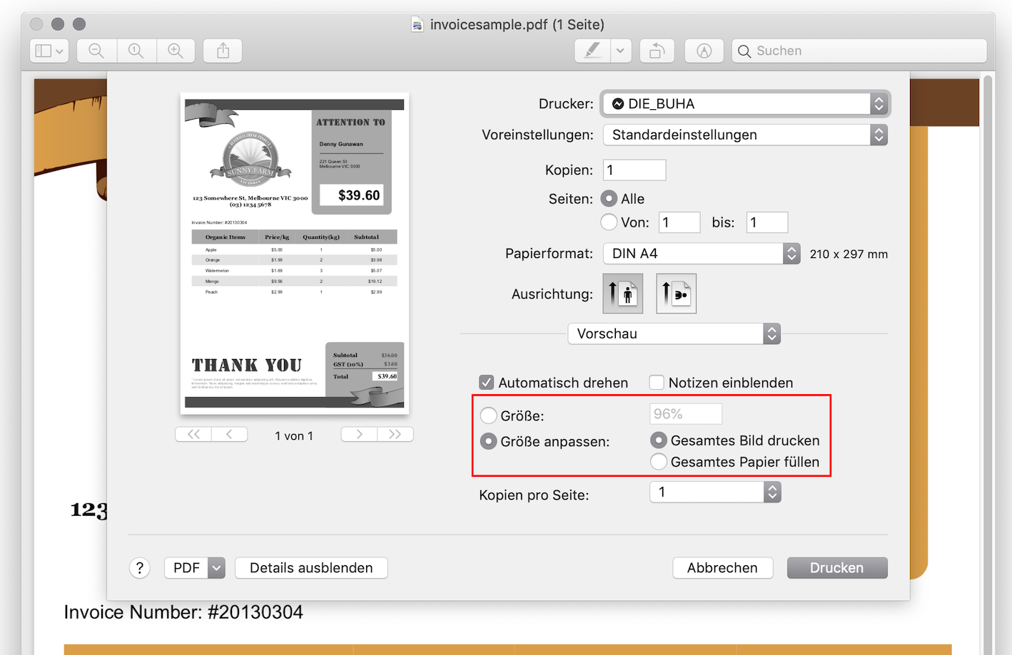This screenshot has width=1012, height=655.
Task: Disable the Automatisch drehen checkbox
Action: click(x=487, y=383)
